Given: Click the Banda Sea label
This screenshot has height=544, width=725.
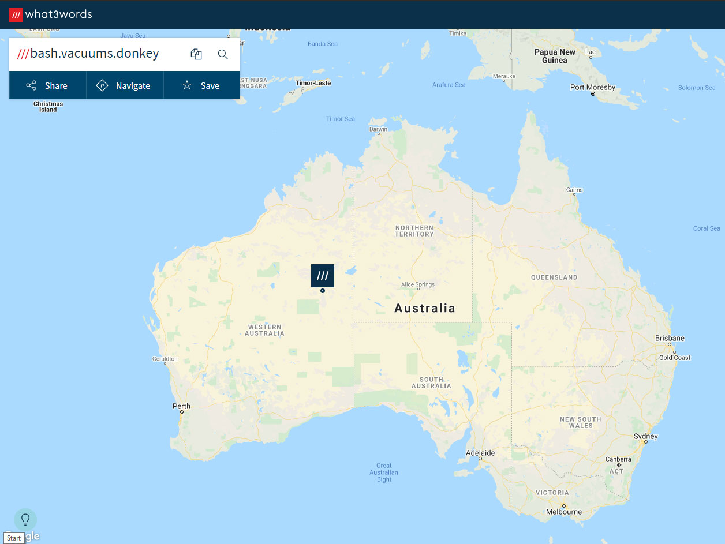Looking at the screenshot, I should (323, 44).
